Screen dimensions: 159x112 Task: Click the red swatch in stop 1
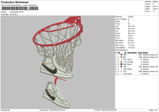point(121,55)
